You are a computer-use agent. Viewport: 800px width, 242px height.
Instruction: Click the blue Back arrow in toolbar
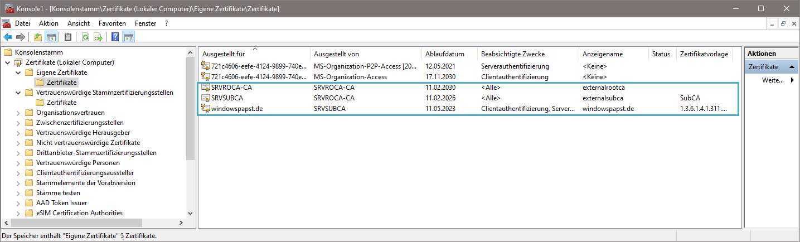click(x=8, y=37)
